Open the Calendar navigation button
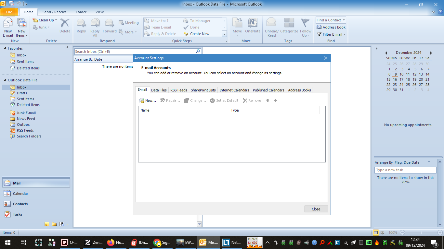The height and width of the screenshot is (249, 444). point(36,194)
